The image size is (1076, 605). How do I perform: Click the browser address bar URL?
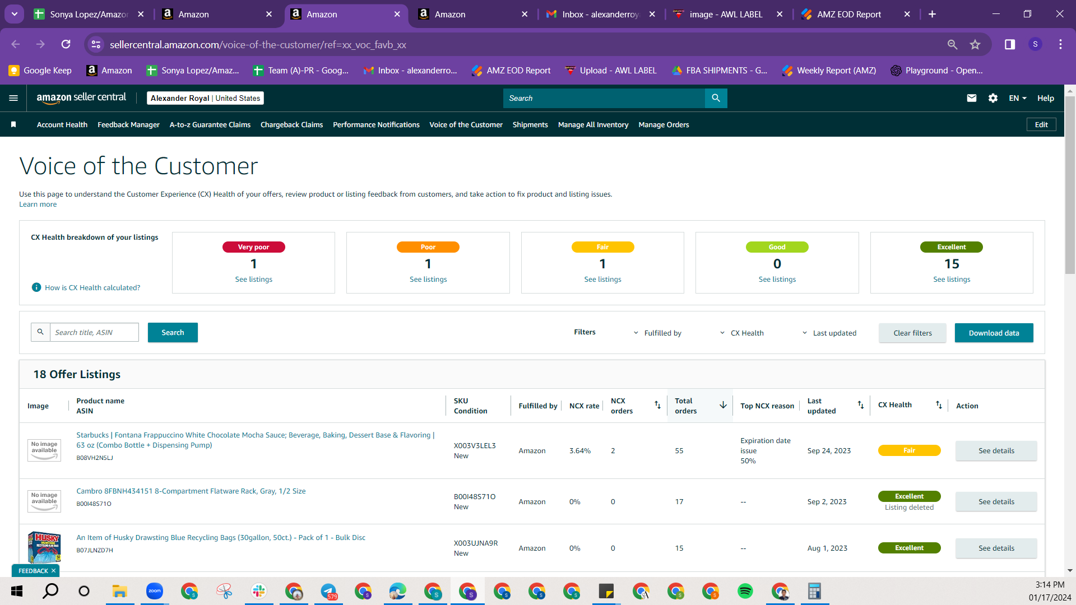point(258,44)
